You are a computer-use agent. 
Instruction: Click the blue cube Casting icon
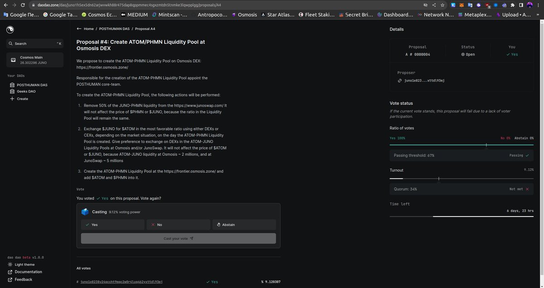(x=85, y=211)
